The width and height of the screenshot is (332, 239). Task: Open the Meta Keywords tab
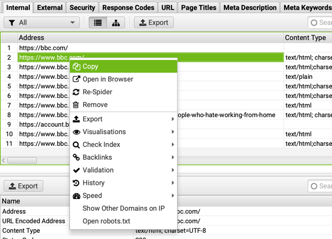tap(306, 7)
